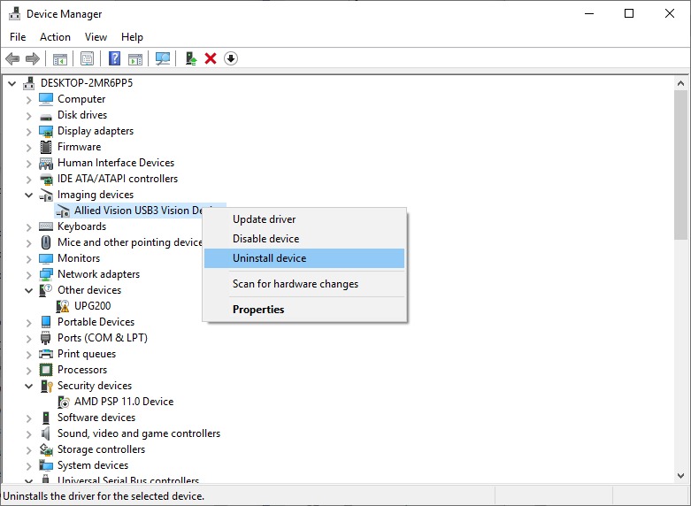Click the black down-arrow toolbar icon

[231, 58]
